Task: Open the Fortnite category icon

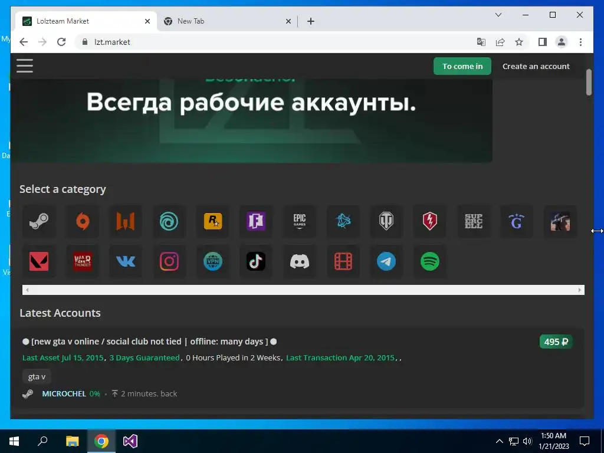Action: coord(256,222)
